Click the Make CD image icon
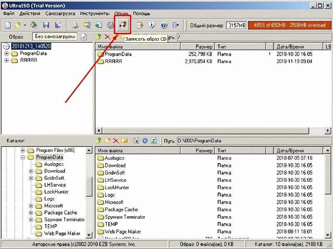 click(x=75, y=25)
